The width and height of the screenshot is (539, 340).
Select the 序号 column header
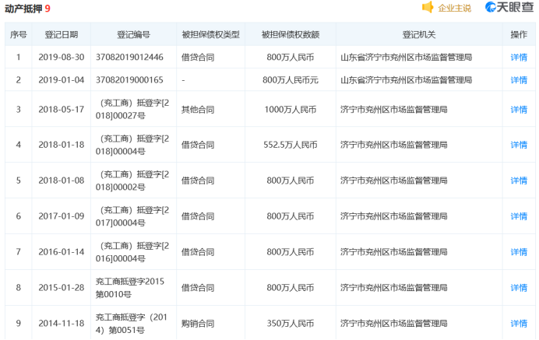point(18,35)
